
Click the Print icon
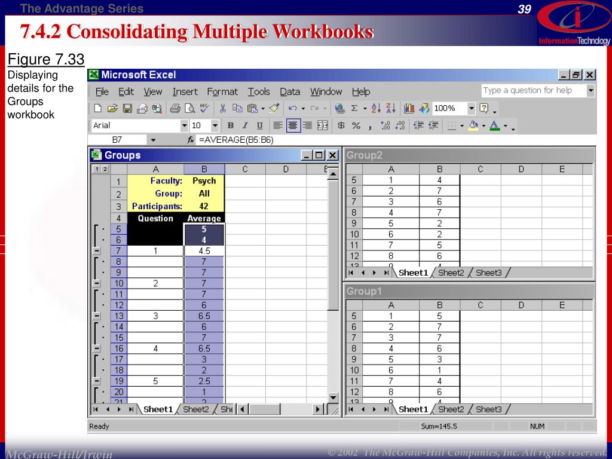point(175,109)
